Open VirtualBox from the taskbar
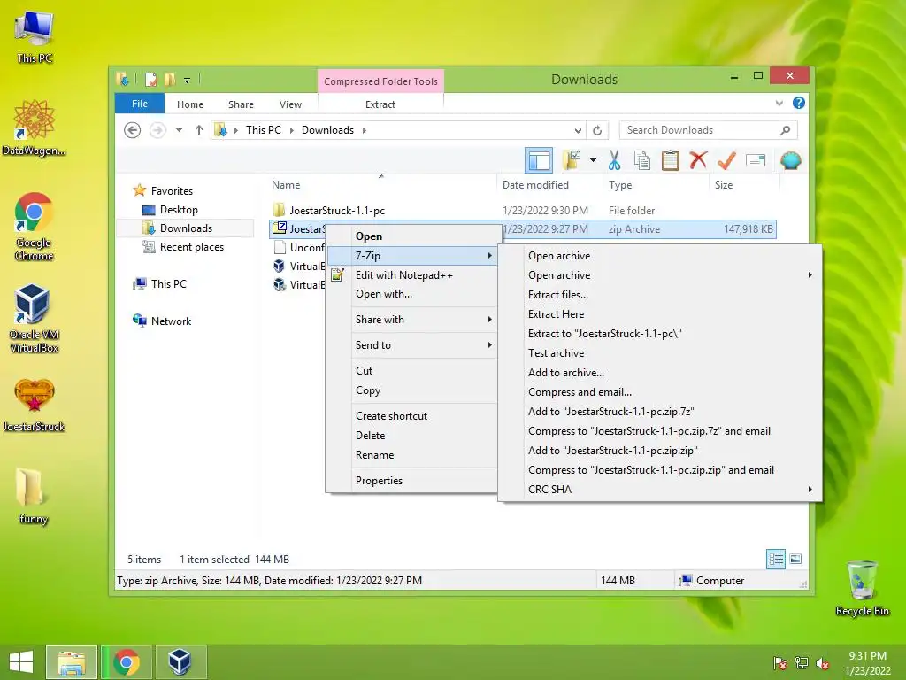This screenshot has height=680, width=906. 180,662
